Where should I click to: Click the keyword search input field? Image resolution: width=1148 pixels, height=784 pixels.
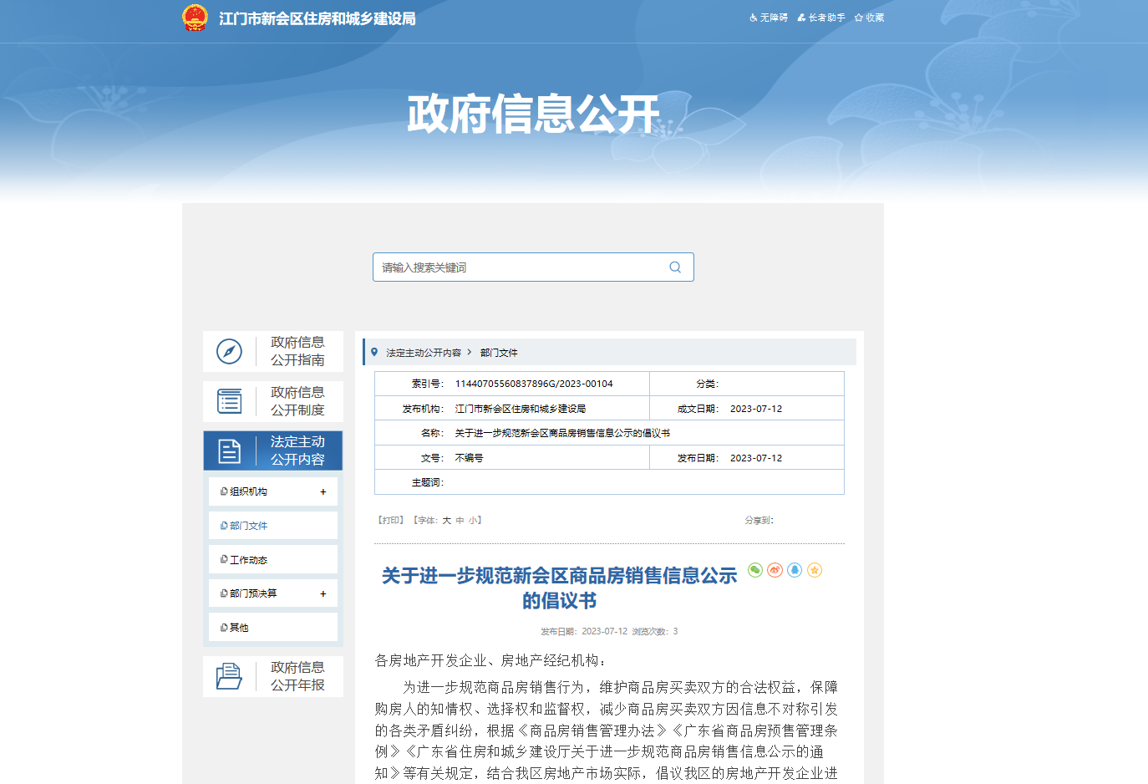pos(518,267)
